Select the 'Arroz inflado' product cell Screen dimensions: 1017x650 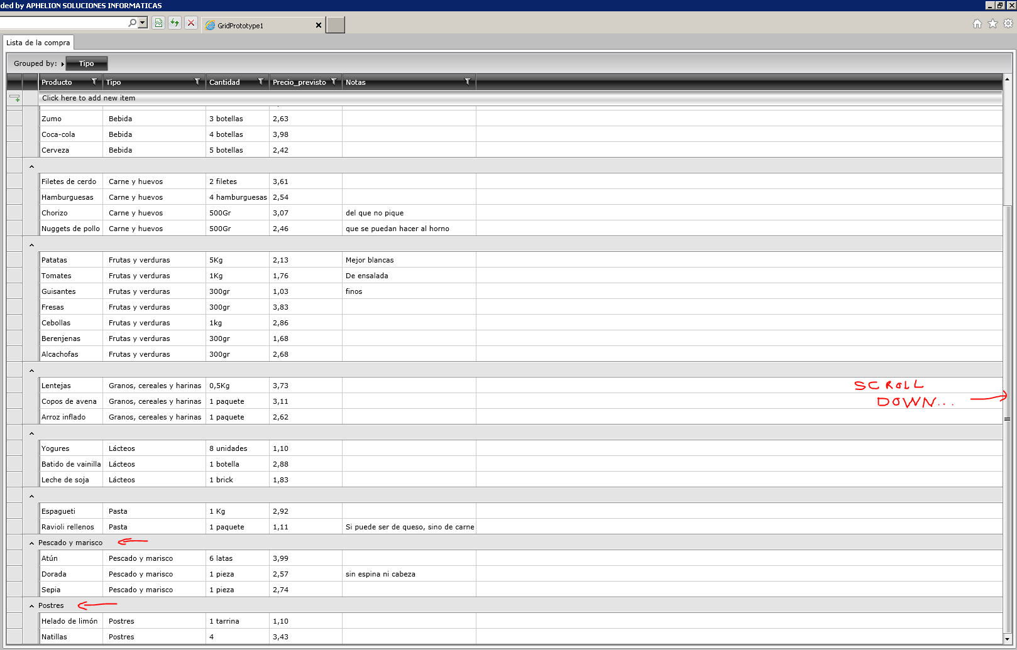[71, 417]
